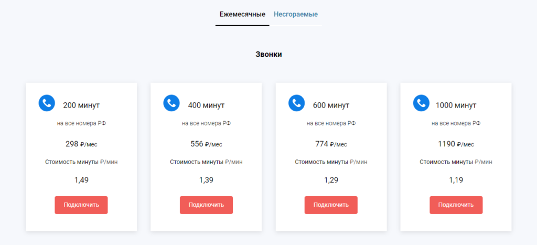Connect the 600 минут plan with Подключить
Viewport: 537px width, 245px height.
331,205
